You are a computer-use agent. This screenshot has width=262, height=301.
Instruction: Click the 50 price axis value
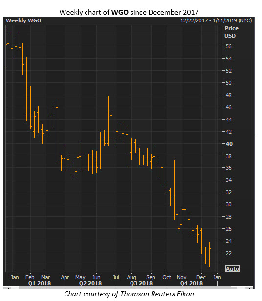[229, 83]
